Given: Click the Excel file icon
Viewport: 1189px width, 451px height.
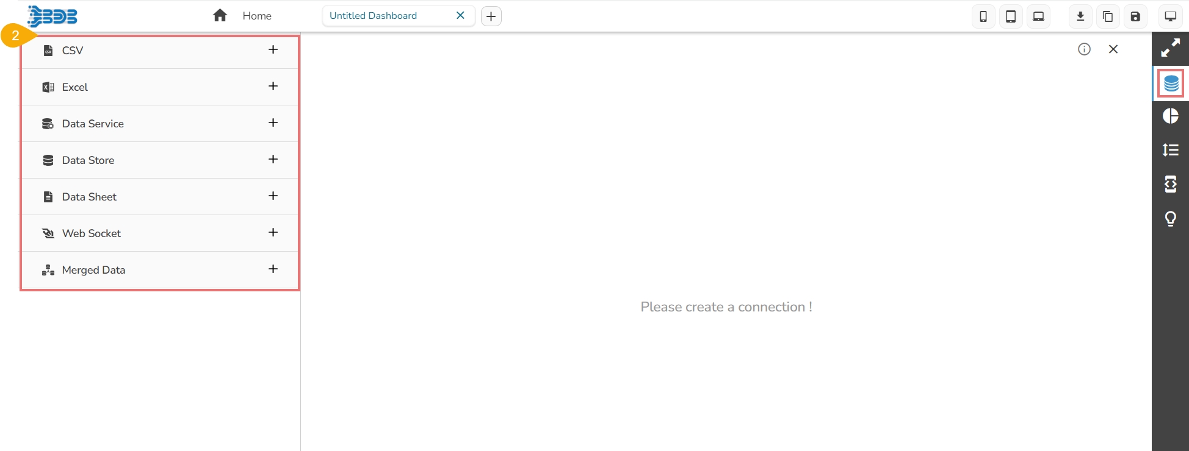Looking at the screenshot, I should [x=48, y=87].
